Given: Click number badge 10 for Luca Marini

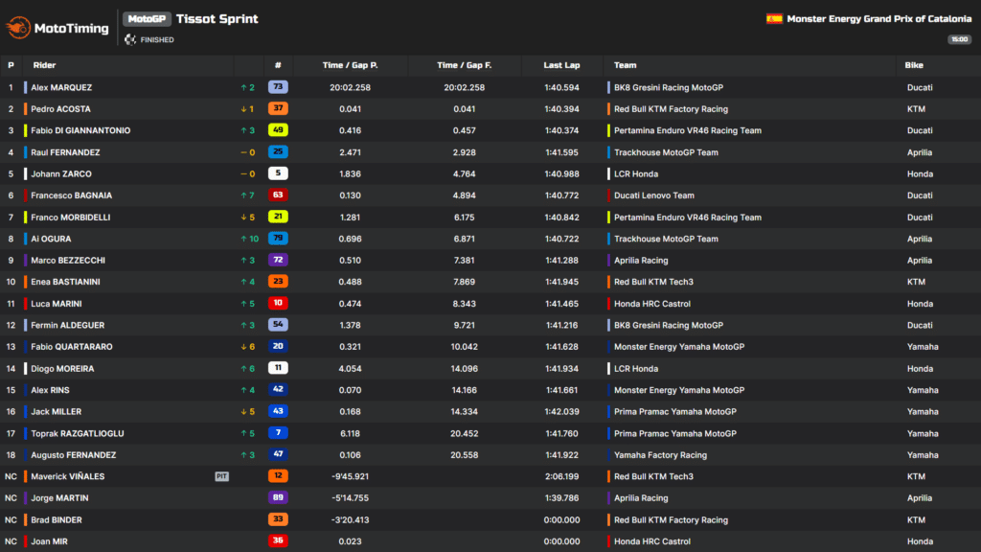Looking at the screenshot, I should click(278, 303).
